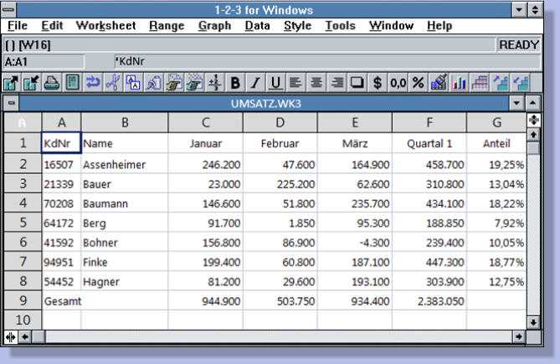Select row 5 header
Screen dimensions: 560x364
tap(23, 223)
